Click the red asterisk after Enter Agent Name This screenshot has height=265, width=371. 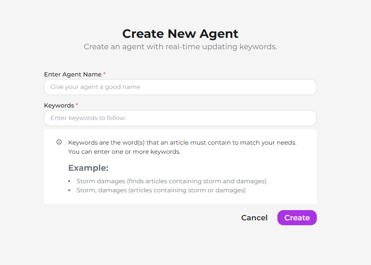pyautogui.click(x=104, y=73)
